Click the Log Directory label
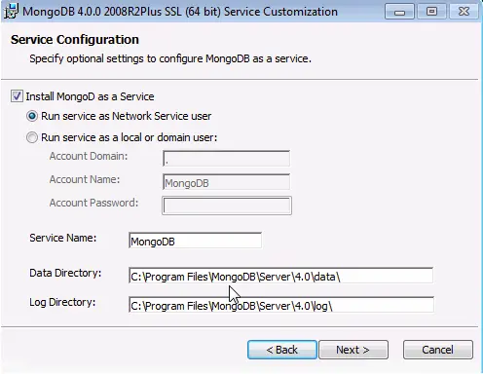The width and height of the screenshot is (483, 374). 62,302
